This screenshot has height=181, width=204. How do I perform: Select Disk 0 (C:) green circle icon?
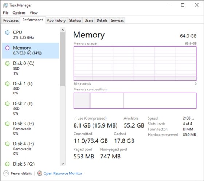click(x=7, y=64)
